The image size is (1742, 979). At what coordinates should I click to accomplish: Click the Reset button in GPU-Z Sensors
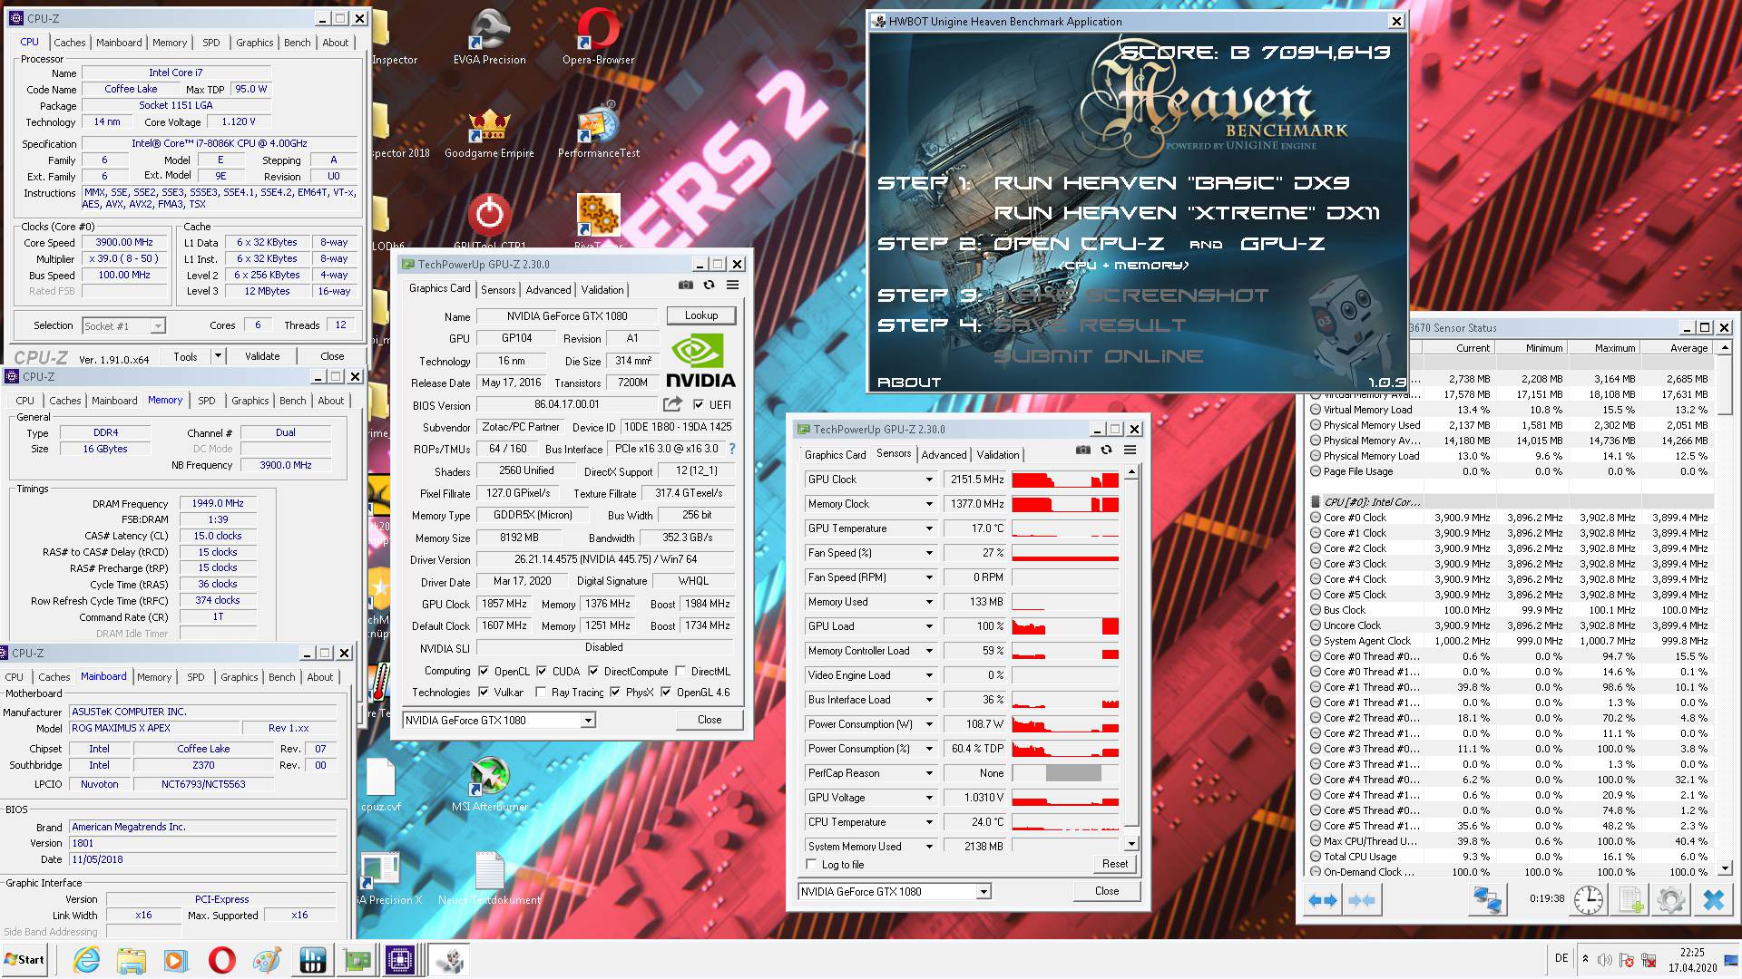(1114, 864)
